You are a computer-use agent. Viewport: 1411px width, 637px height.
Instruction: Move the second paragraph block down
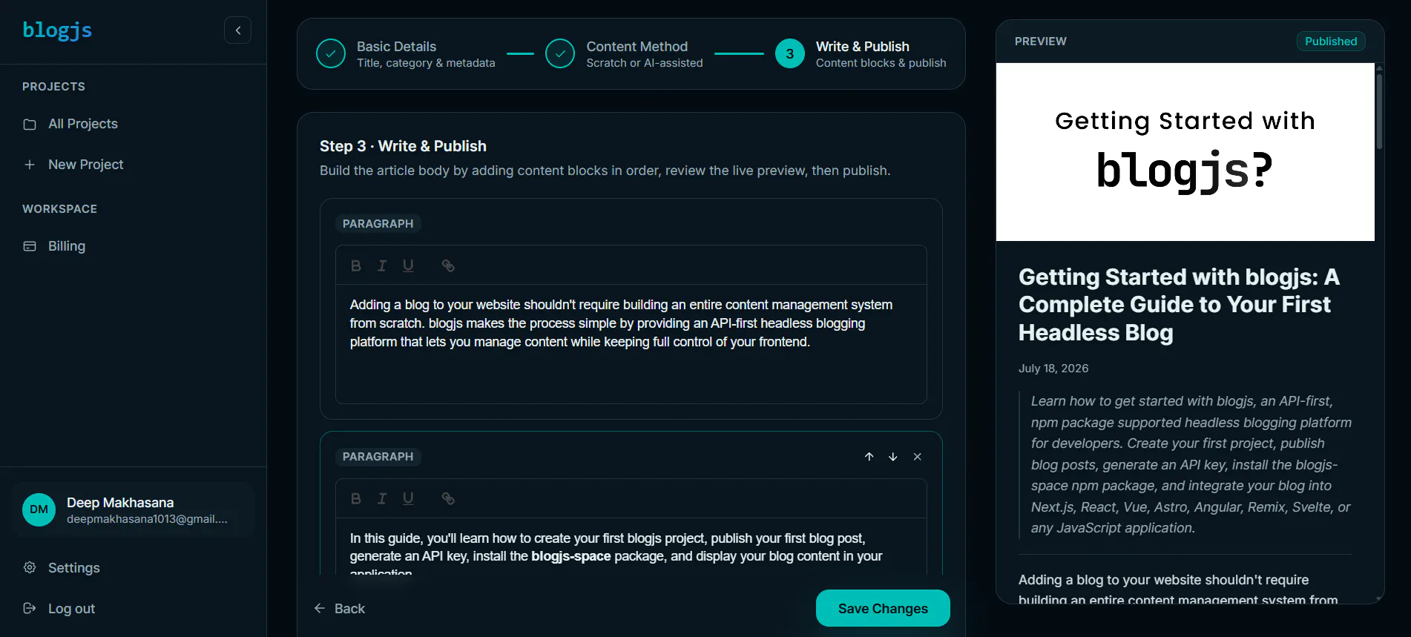tap(893, 457)
